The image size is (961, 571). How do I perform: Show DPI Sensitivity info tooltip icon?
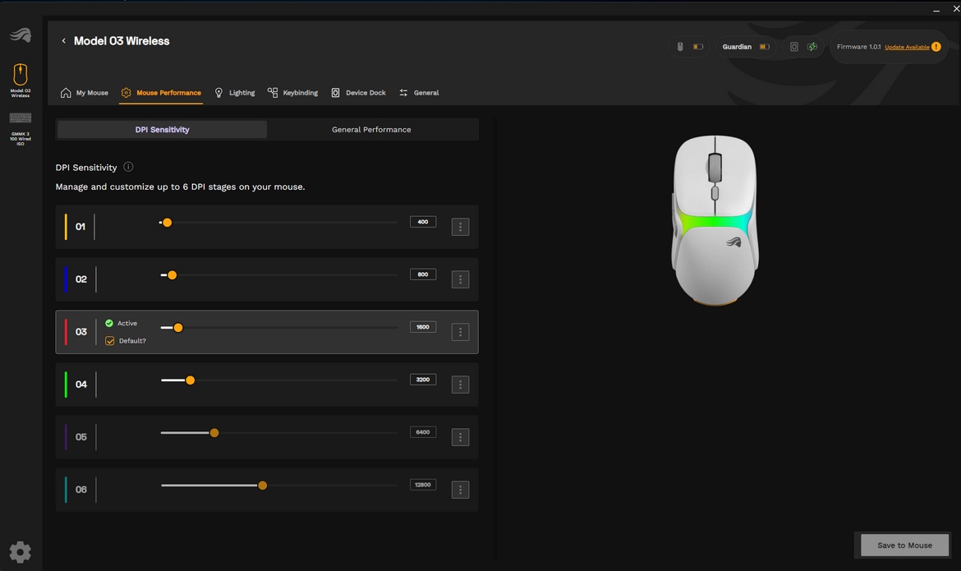click(128, 167)
